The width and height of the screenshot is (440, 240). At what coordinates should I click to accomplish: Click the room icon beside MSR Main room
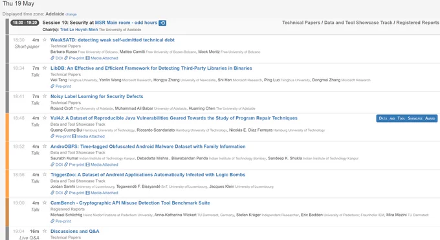click(x=162, y=23)
